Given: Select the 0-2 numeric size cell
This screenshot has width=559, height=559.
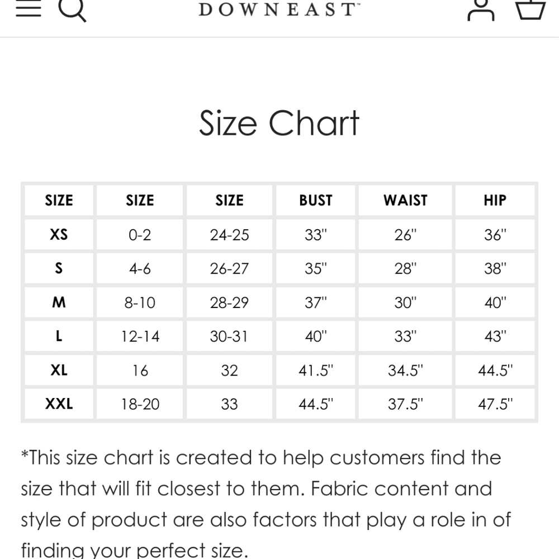Looking at the screenshot, I should 140,235.
